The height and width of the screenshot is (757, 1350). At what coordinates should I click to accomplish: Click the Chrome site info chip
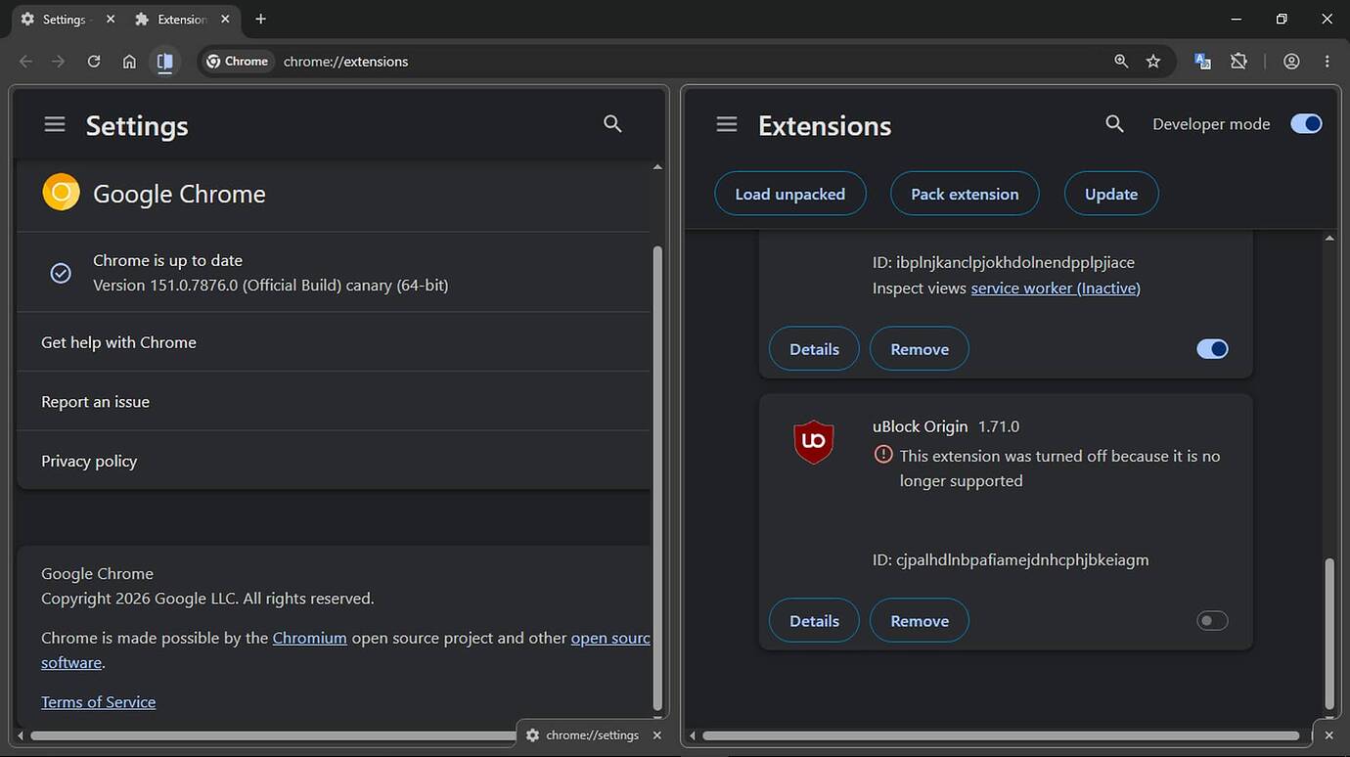coord(237,61)
